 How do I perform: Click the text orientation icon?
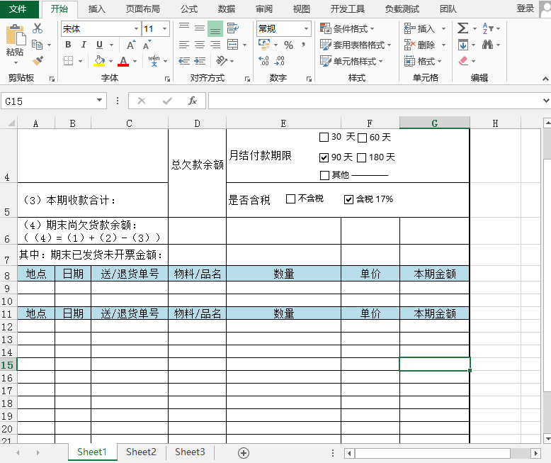[x=222, y=61]
